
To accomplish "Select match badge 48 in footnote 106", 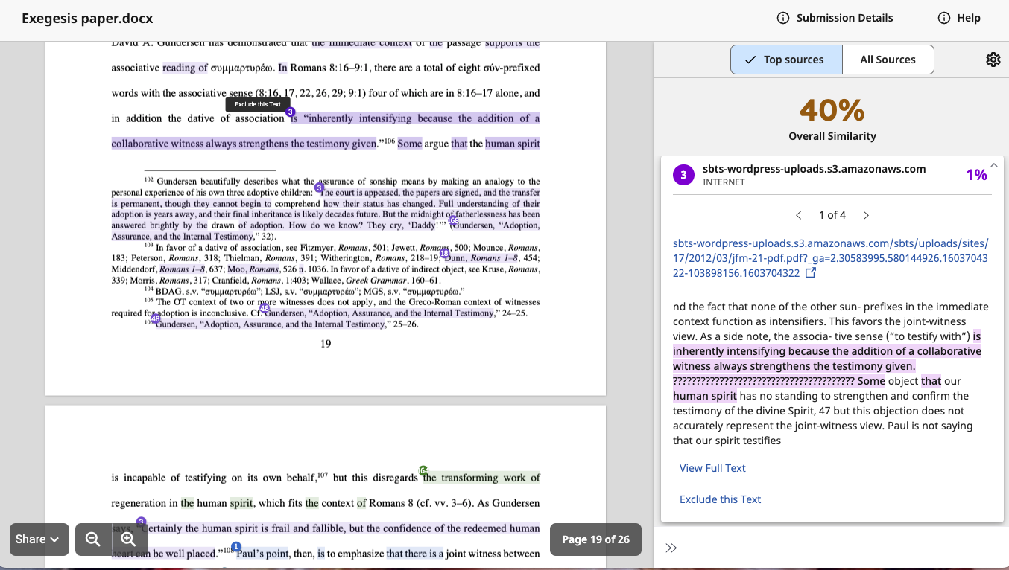I will point(155,318).
